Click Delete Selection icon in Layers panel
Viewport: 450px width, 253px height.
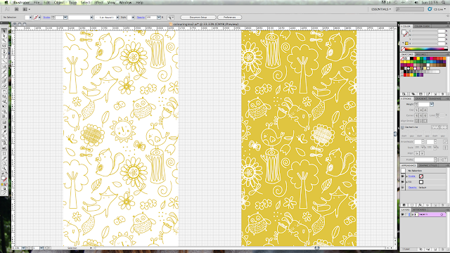click(x=442, y=249)
